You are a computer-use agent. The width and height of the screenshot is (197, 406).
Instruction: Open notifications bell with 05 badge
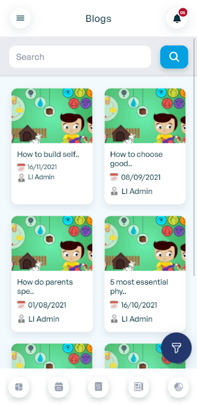(177, 18)
